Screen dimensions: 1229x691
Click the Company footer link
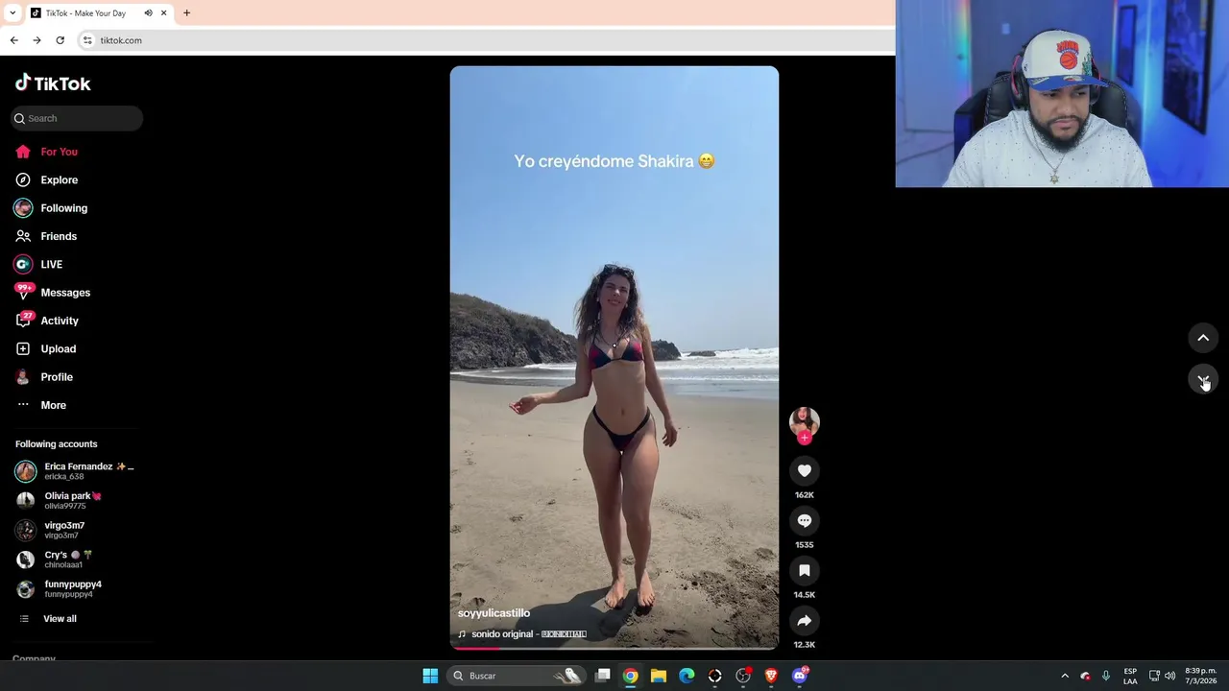(34, 658)
